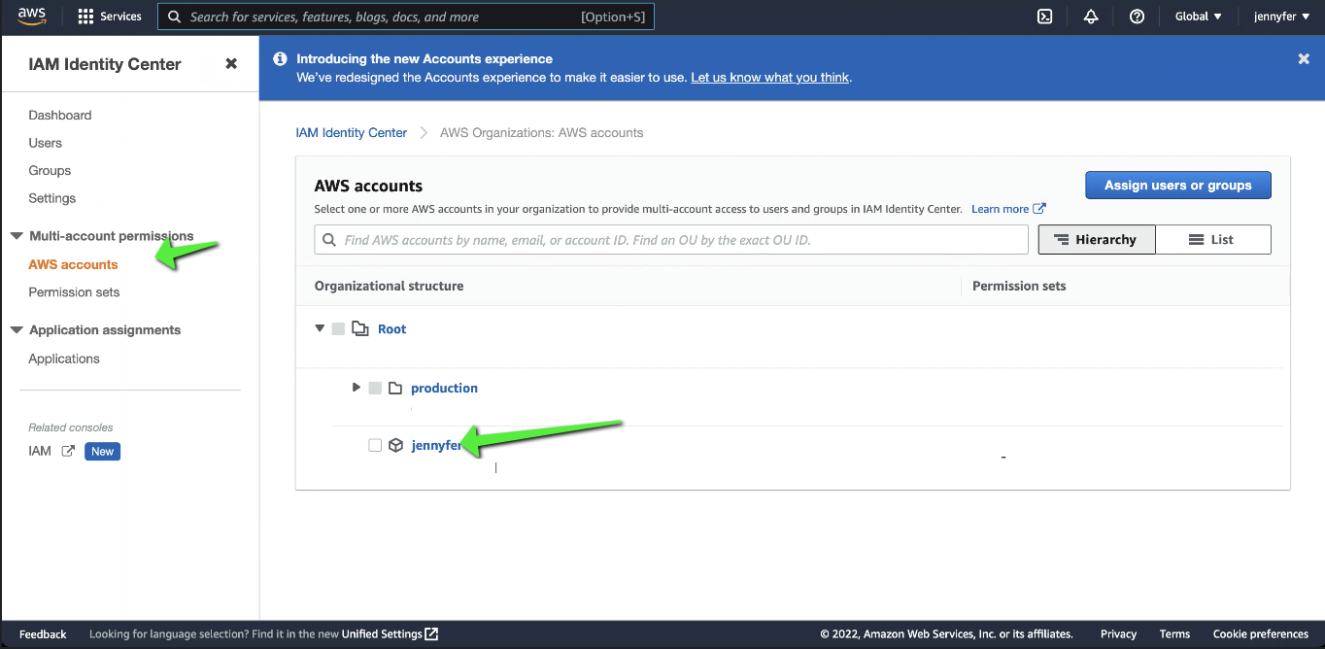
Task: Open the Learn more link
Action: click(x=1000, y=209)
